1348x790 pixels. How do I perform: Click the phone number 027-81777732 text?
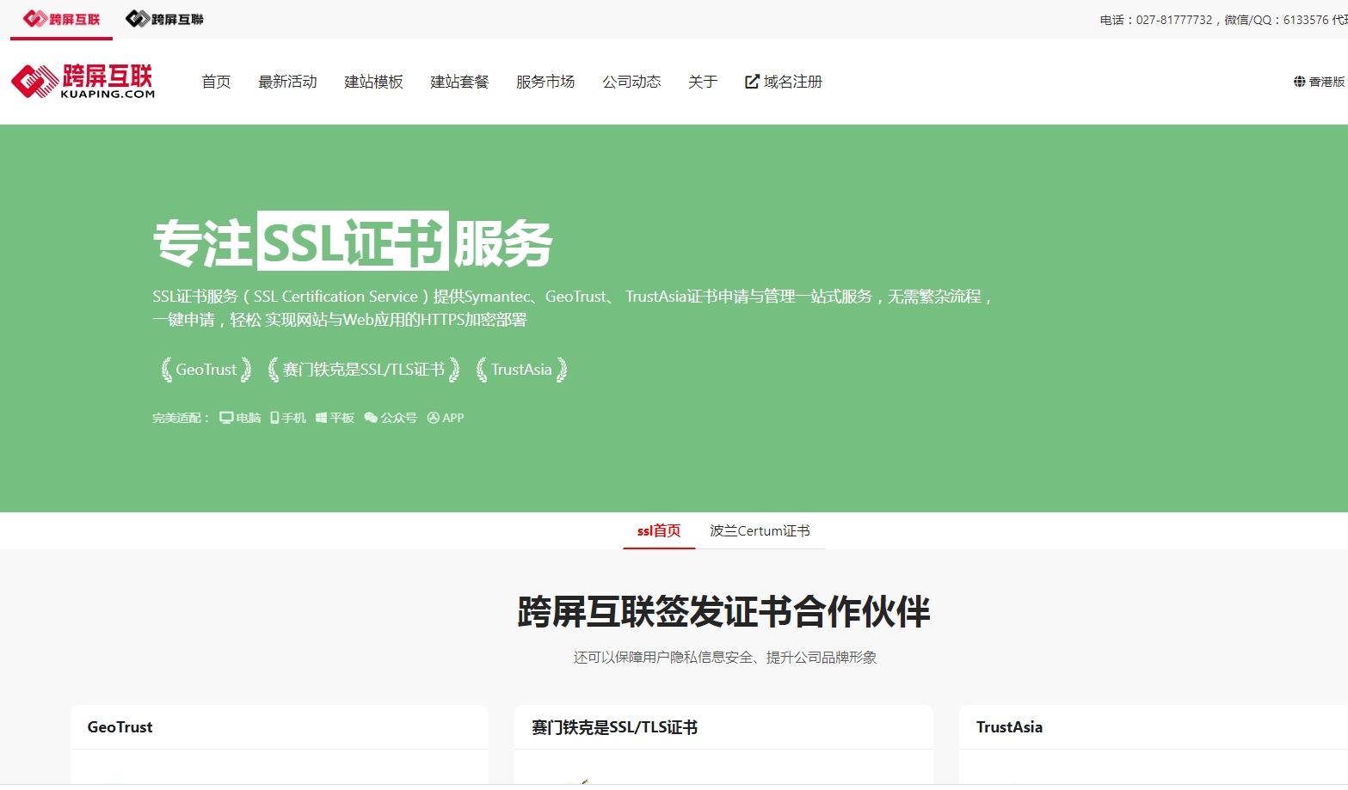pos(1173,20)
